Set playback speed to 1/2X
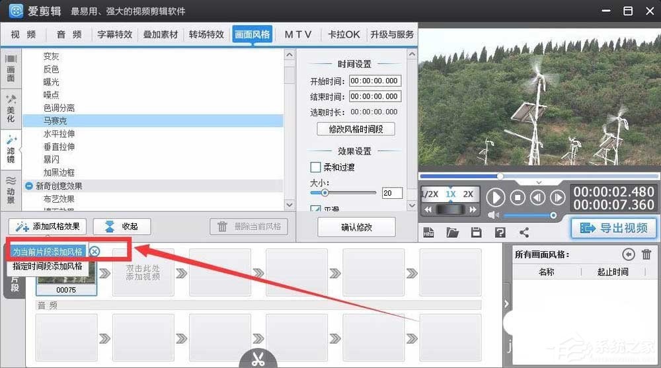This screenshot has height=368, width=661. click(430, 194)
